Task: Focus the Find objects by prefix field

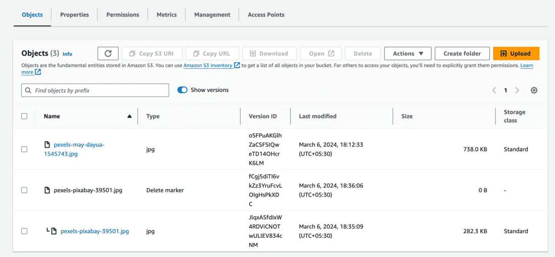Action: click(95, 90)
